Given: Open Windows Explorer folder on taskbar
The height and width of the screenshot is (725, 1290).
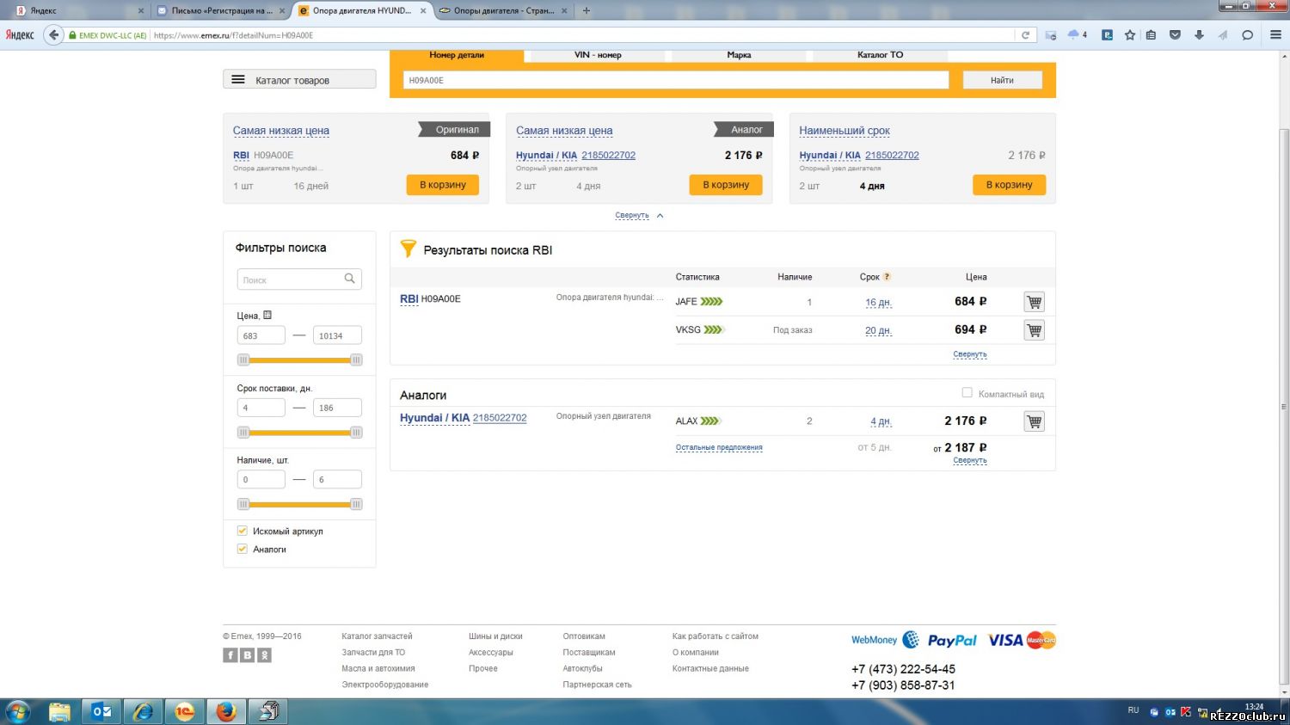Looking at the screenshot, I should pos(59,712).
